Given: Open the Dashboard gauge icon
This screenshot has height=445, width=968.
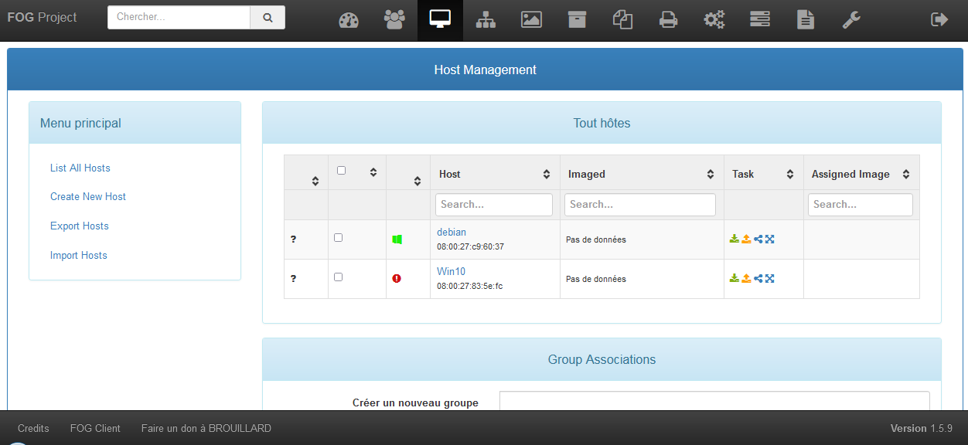Looking at the screenshot, I should click(x=349, y=20).
